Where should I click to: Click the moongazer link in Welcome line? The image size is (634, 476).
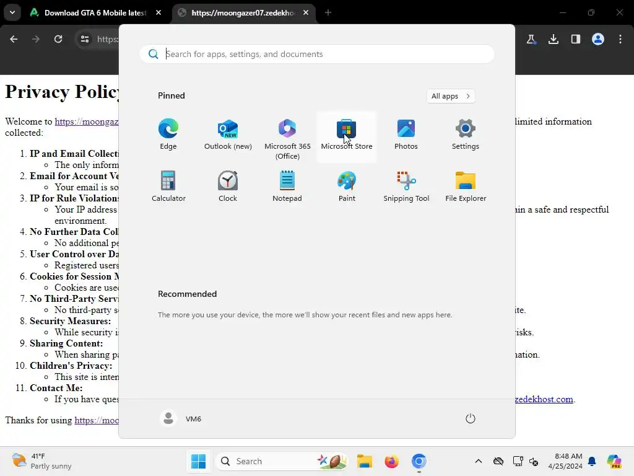click(87, 121)
